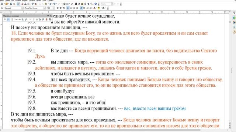Toggle Underline formatting

pyautogui.click(x=64, y=8)
